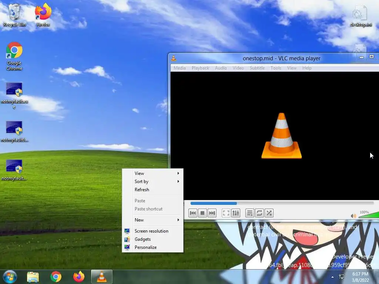The width and height of the screenshot is (379, 284).
Task: Launch Firefox from the taskbar
Action: (79, 277)
